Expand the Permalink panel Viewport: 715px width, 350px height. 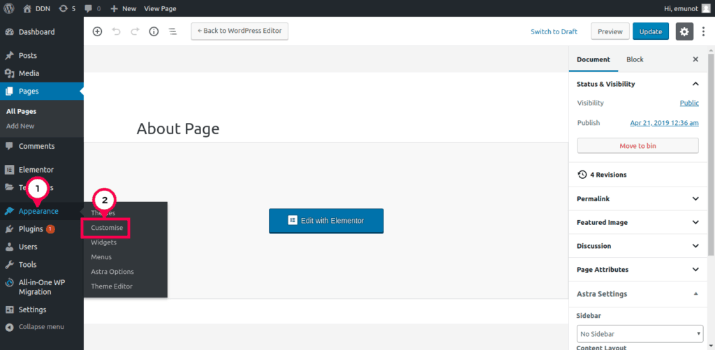click(695, 199)
